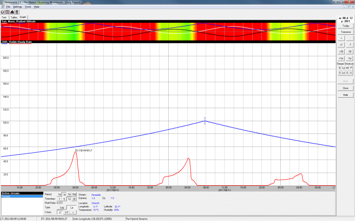Select the Le stream shortcut
Image resolution: width=355 pixels, height=221 pixels.
(343, 73)
